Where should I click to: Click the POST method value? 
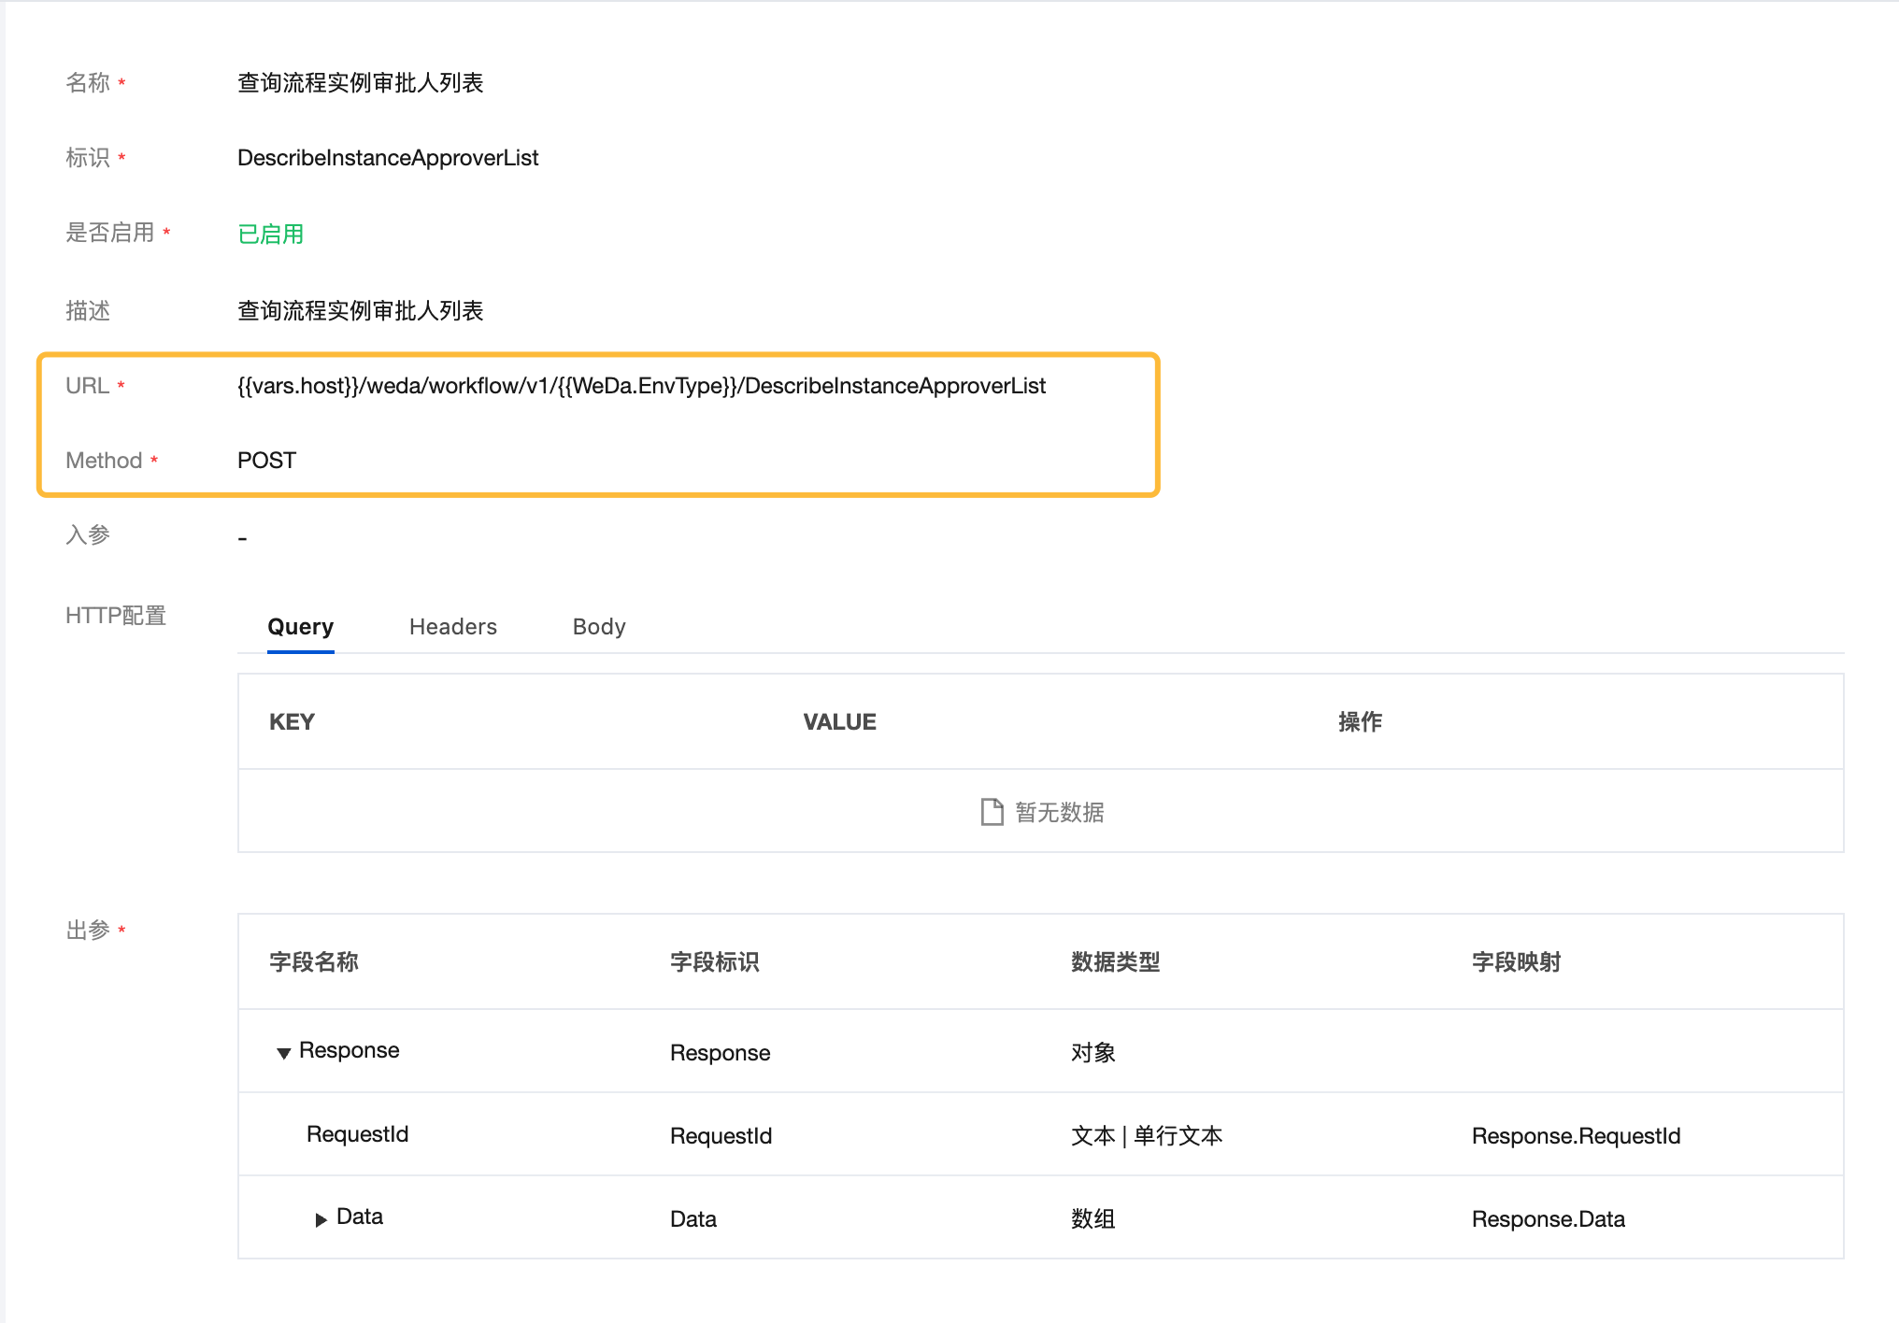[266, 461]
